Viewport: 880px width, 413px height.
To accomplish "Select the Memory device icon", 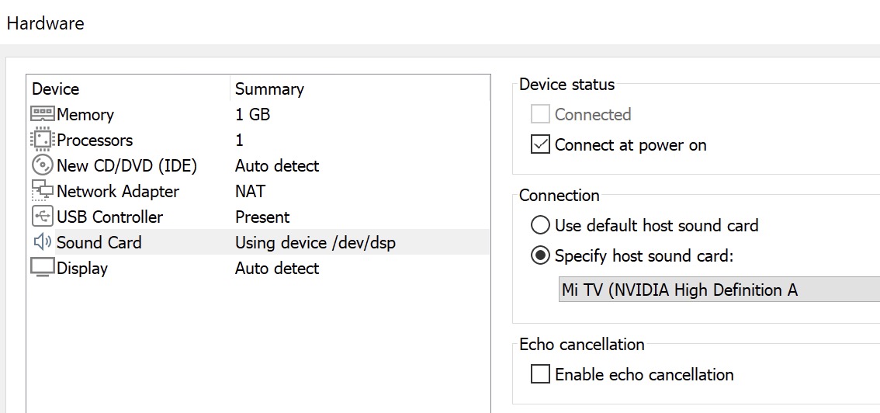I will pos(43,114).
